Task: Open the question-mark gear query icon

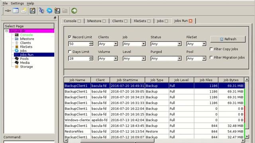Action: pyautogui.click(x=41, y=11)
